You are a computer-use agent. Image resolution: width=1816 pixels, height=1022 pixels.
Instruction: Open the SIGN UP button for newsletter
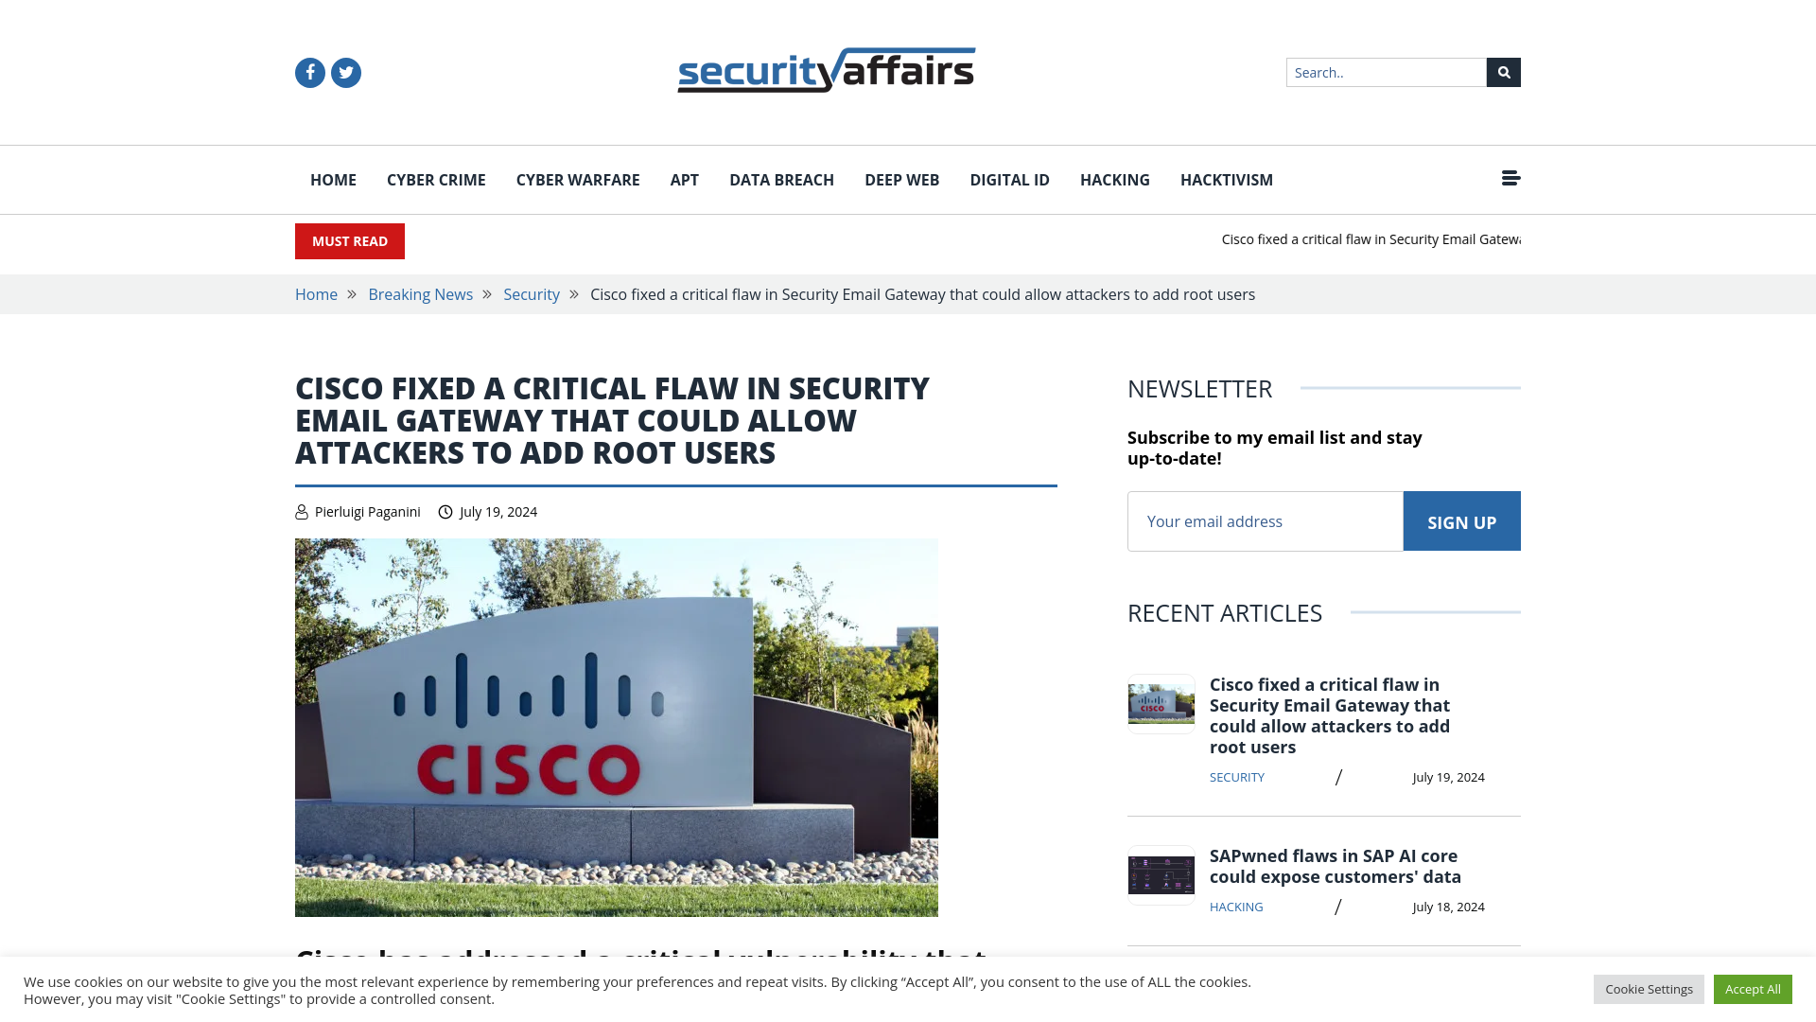point(1460,520)
